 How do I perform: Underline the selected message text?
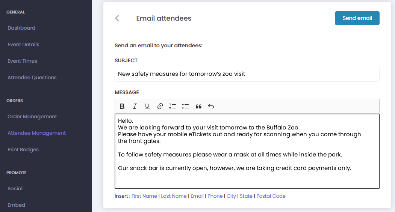coord(147,106)
